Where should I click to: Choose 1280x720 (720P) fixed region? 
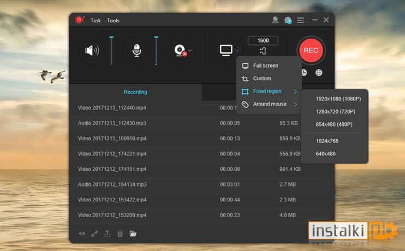coord(335,111)
